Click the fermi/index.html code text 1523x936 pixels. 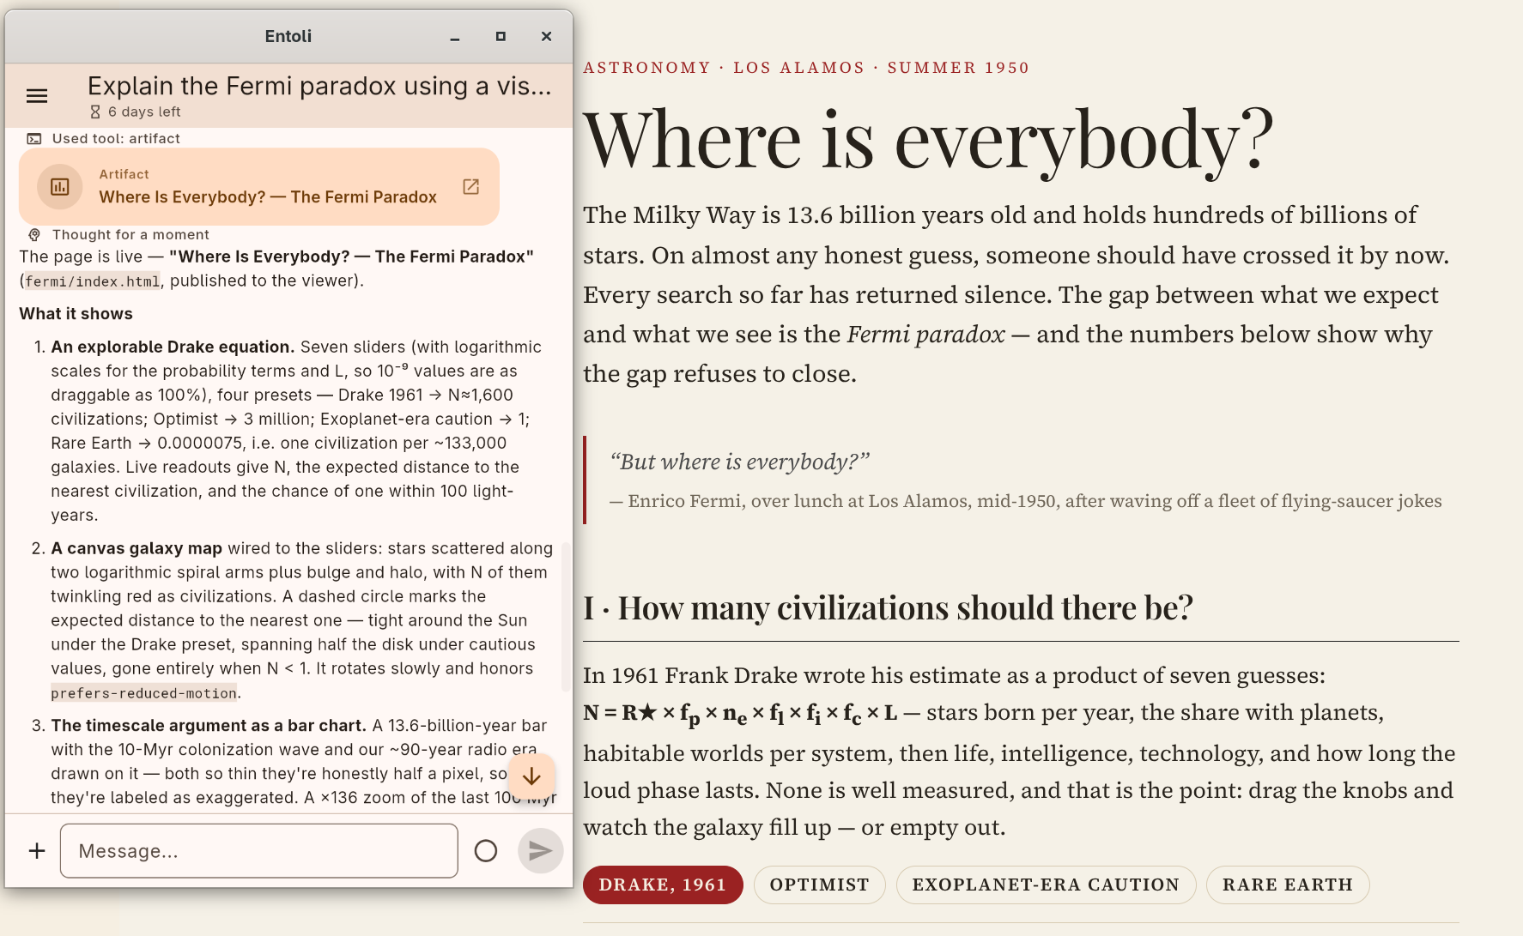(x=92, y=281)
